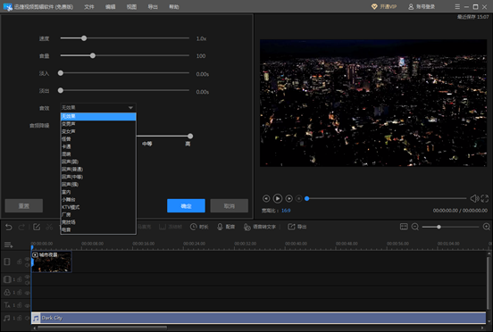Enter fullscreen preview mode
This screenshot has width=493, height=332.
click(x=485, y=198)
